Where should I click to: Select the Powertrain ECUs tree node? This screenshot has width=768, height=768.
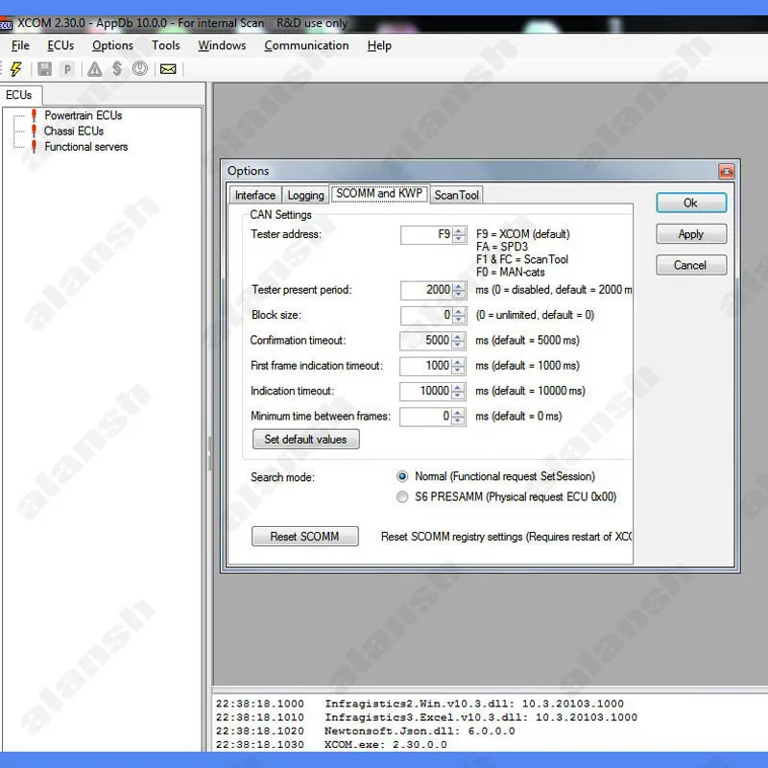[84, 115]
